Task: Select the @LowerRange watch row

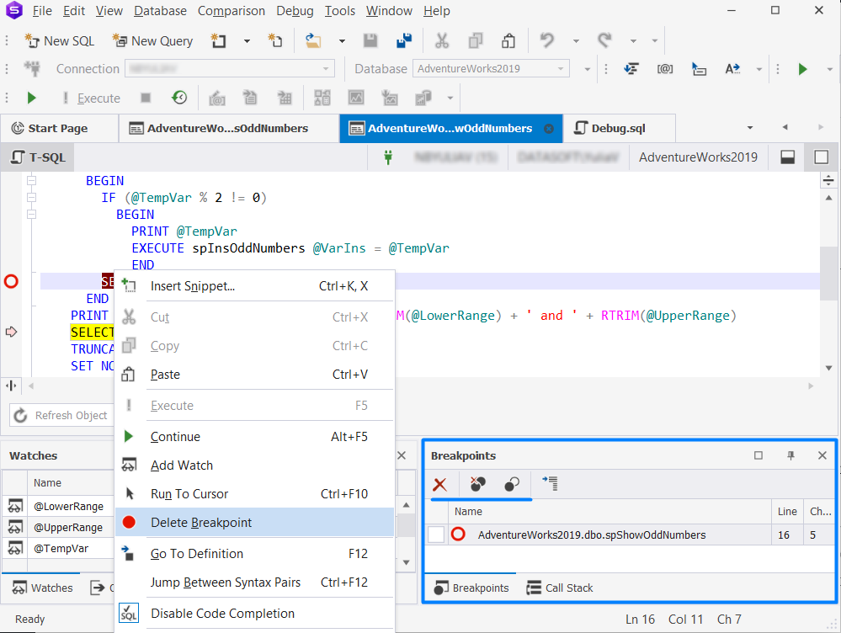Action: pos(69,507)
